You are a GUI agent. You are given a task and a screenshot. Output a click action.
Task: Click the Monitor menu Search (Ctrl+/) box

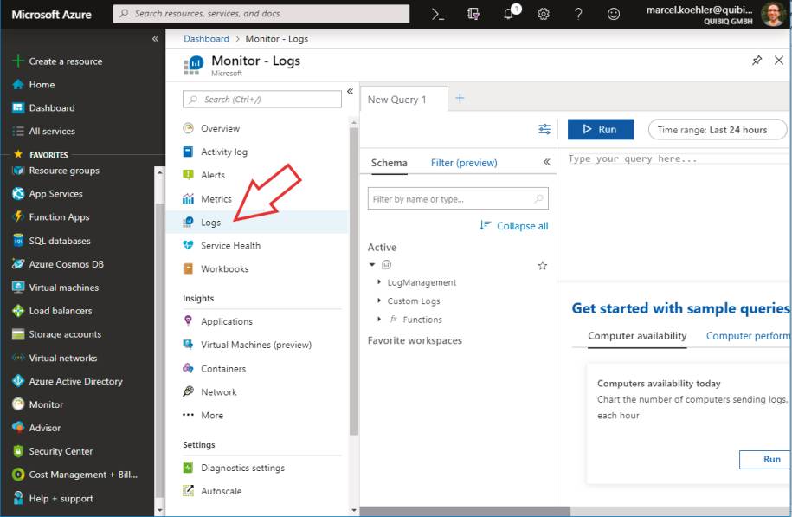coord(262,99)
